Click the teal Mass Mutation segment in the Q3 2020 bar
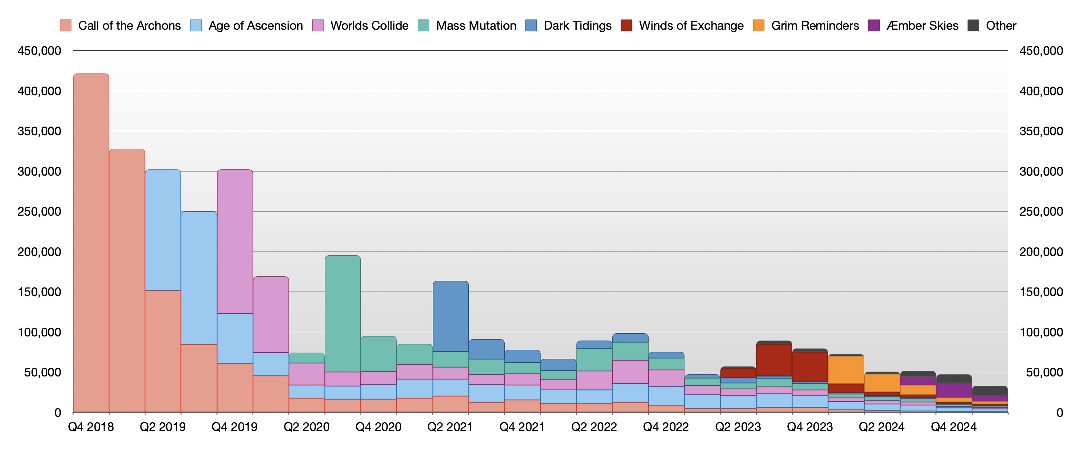1088x452 pixels. point(342,314)
